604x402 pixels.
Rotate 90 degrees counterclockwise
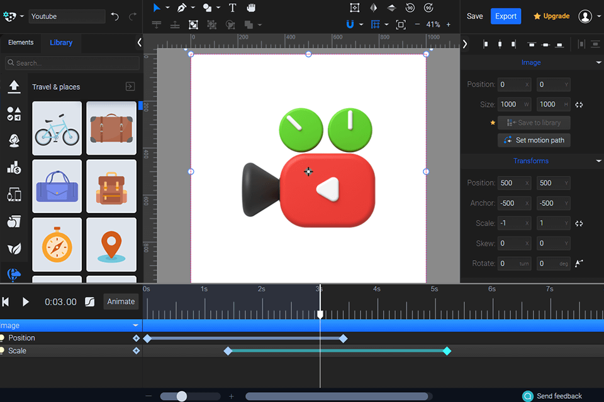[410, 8]
